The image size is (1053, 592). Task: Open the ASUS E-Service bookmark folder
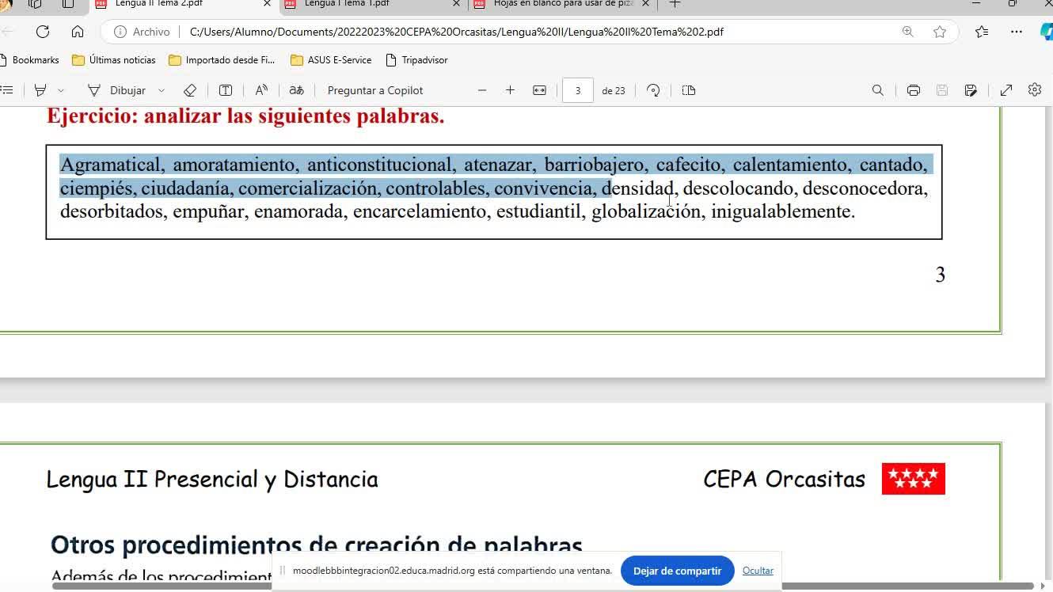pos(331,60)
